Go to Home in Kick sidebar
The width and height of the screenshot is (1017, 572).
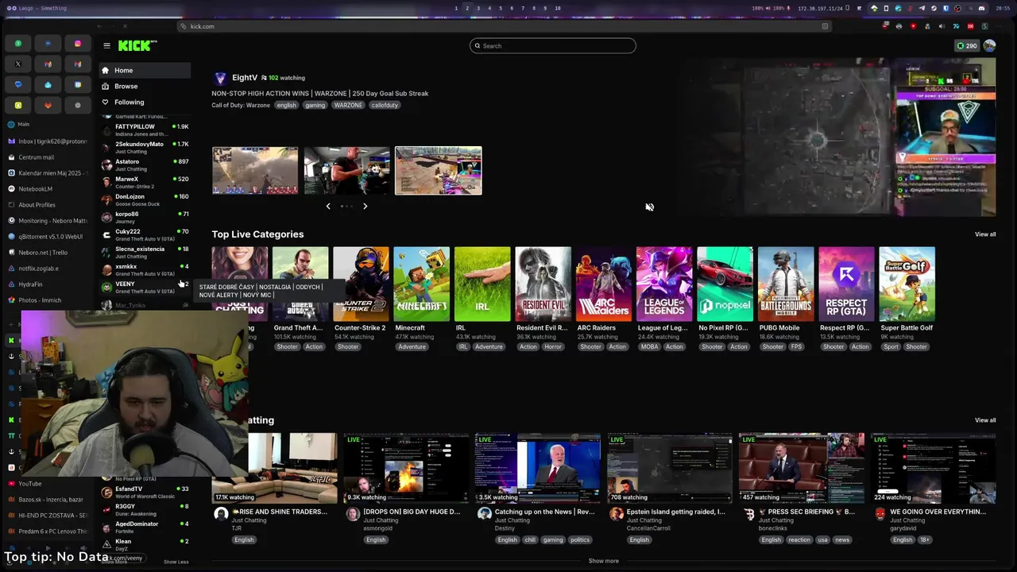coord(145,70)
